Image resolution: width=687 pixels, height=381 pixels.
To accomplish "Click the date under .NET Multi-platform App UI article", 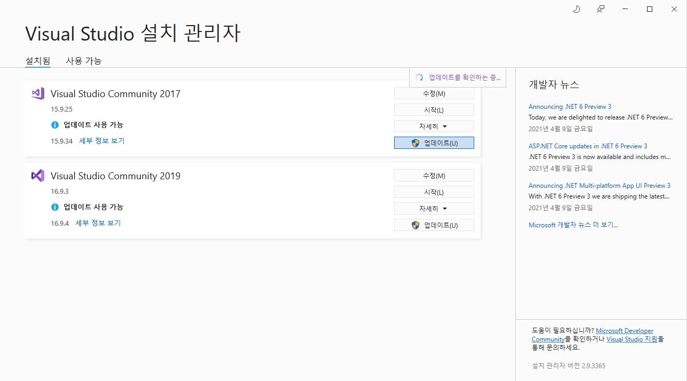I will (561, 208).
